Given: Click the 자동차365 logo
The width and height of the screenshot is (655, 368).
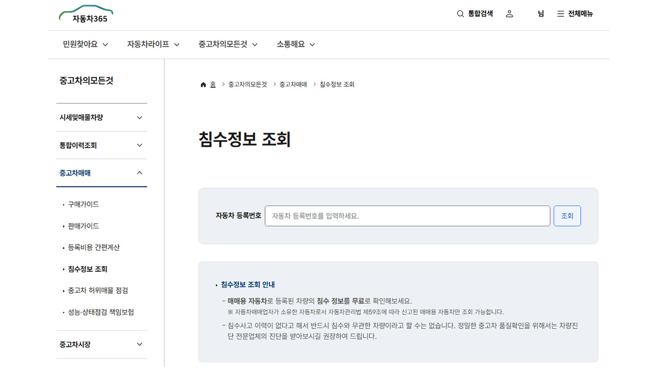Looking at the screenshot, I should tap(86, 14).
